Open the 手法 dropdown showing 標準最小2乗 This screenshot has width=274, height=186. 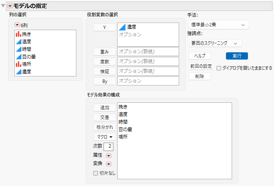218,25
